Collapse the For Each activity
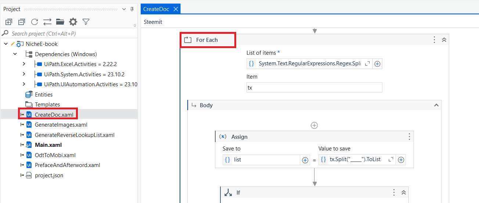The image size is (479, 203). pos(444,40)
